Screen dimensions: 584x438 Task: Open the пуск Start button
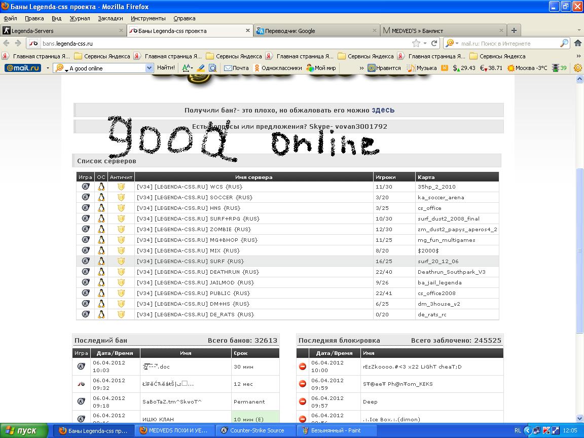click(24, 430)
